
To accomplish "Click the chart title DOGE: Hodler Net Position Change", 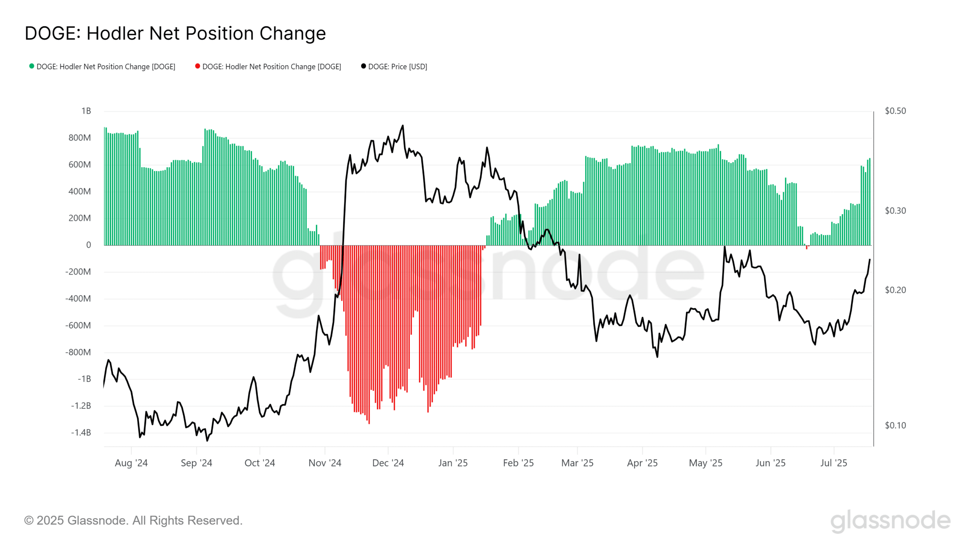I will [x=175, y=33].
